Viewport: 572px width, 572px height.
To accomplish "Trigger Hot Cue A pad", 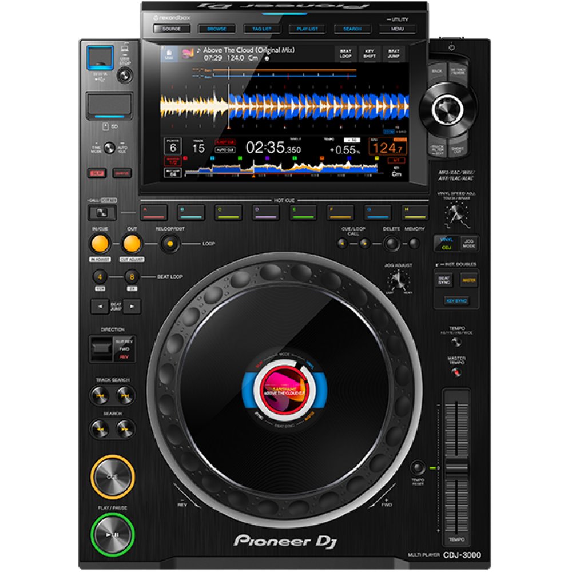I will (153, 212).
